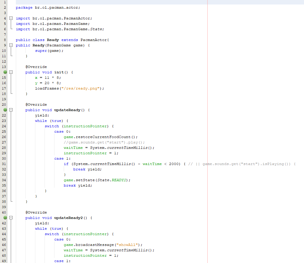The width and height of the screenshot is (304, 263).
Task: Click the 2000 millisecond value in condition
Action: click(x=175, y=164)
